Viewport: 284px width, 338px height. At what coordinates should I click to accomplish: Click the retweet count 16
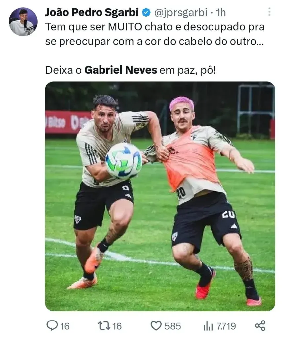pyautogui.click(x=117, y=326)
